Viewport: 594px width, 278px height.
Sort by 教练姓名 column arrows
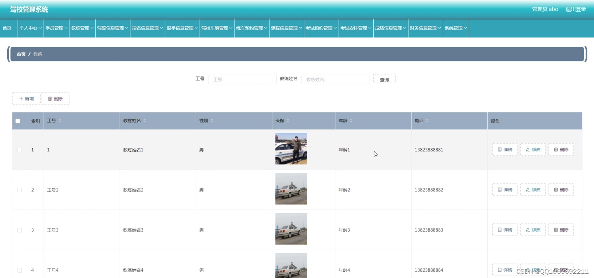click(145, 120)
